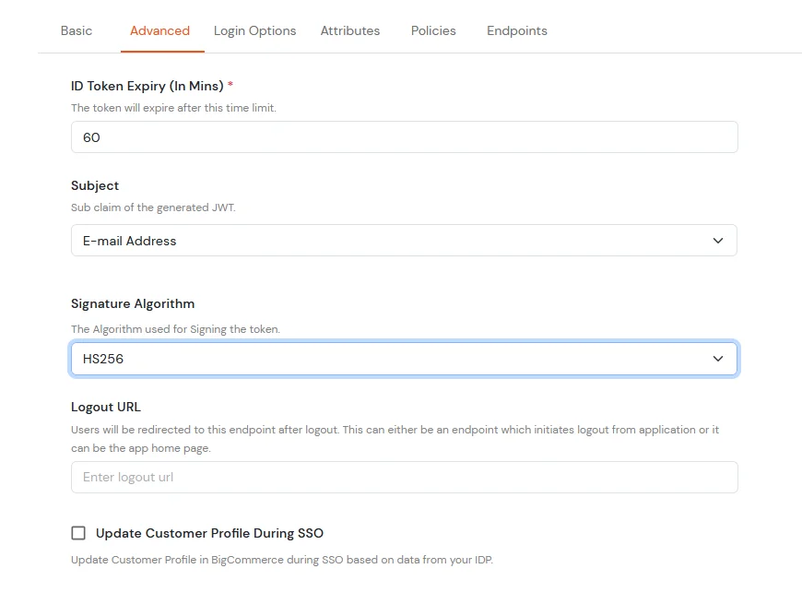Open the Subject dropdown
This screenshot has height=616, width=802.
[x=404, y=240]
